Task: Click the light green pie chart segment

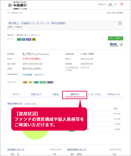Action: click(x=35, y=135)
